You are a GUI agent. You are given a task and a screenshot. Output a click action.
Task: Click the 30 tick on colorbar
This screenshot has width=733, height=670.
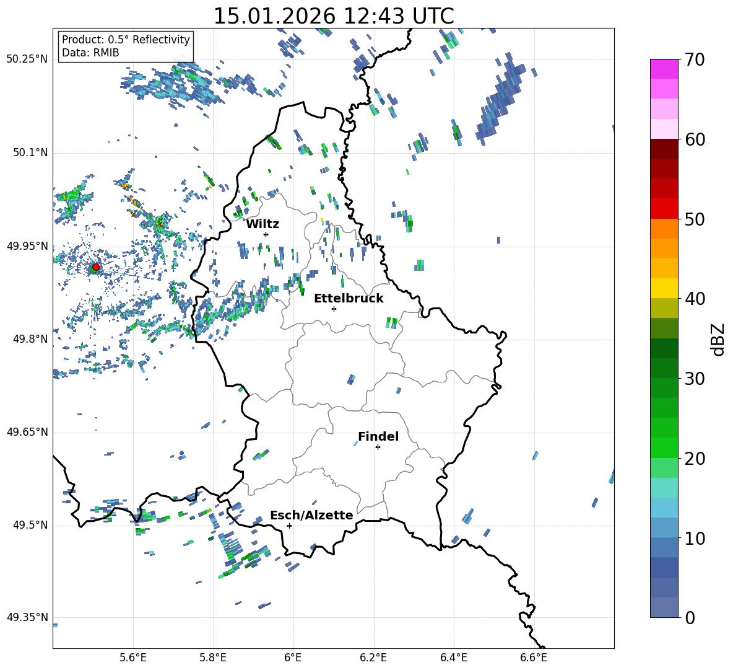click(x=695, y=379)
